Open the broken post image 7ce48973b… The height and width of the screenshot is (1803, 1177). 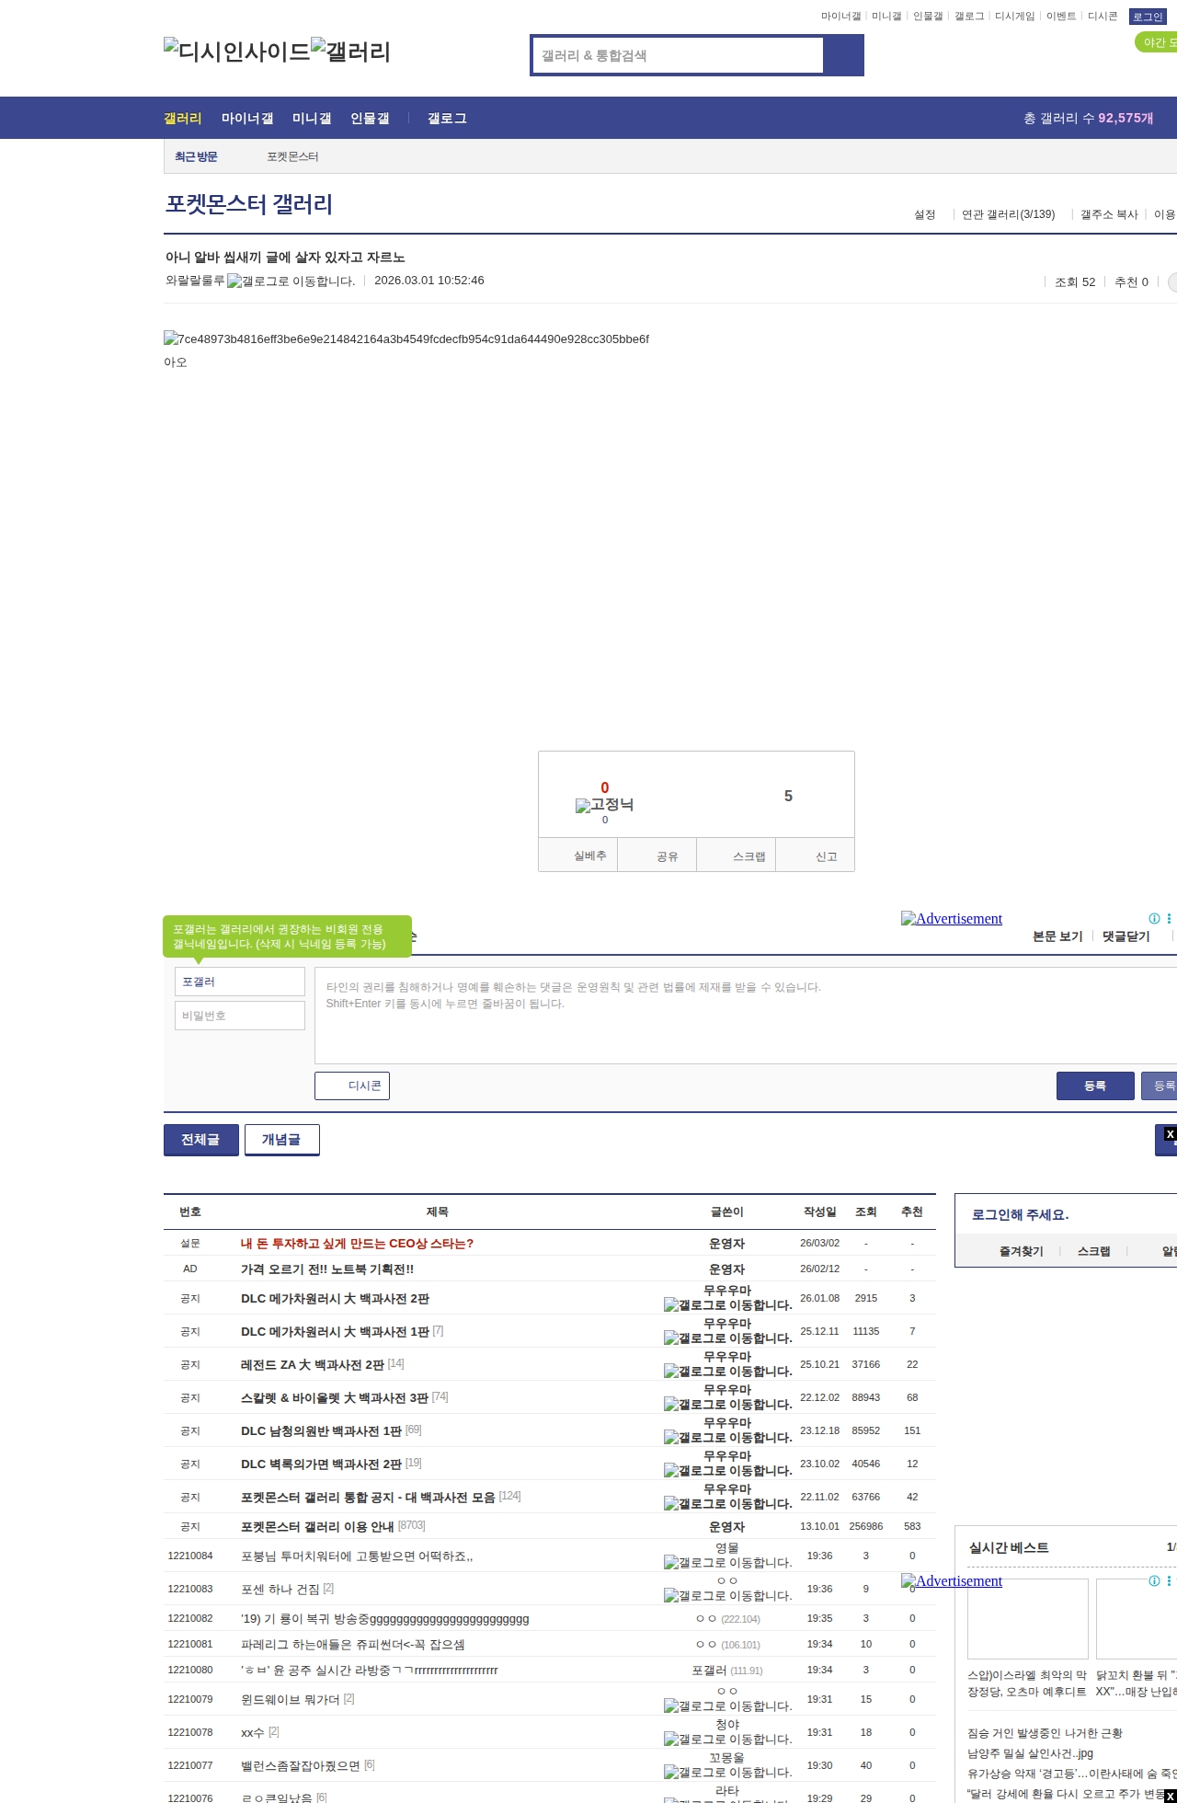406,339
